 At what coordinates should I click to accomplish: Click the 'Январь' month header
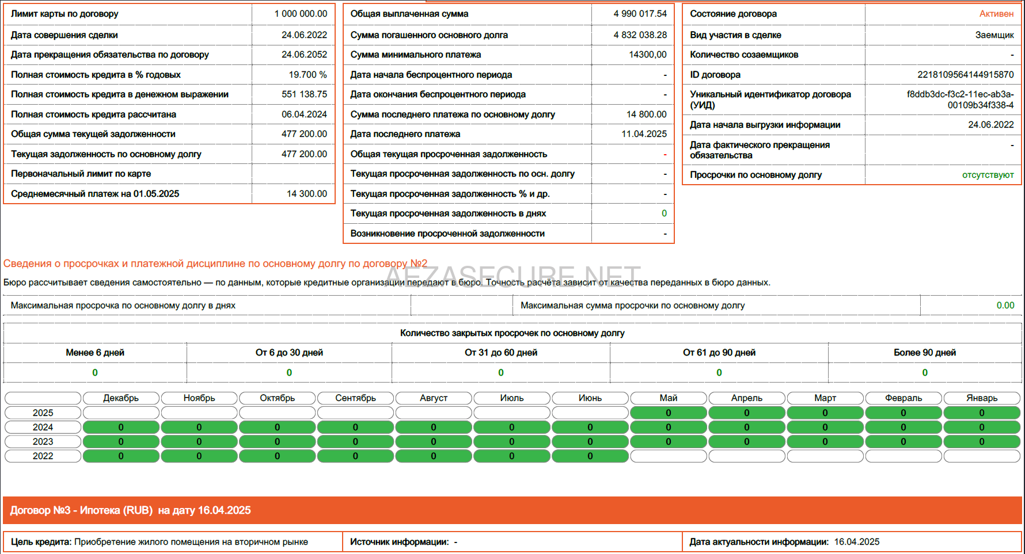click(x=982, y=398)
